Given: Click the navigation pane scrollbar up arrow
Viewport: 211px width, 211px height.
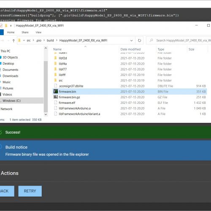Looking at the screenshot, I should (46, 49).
